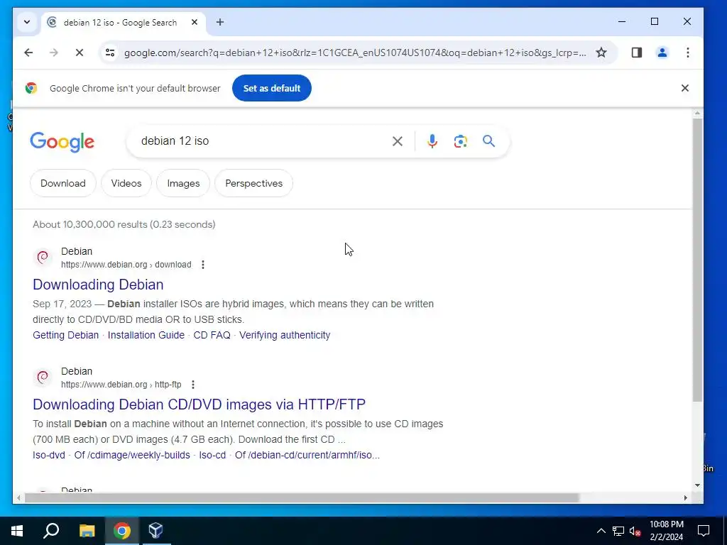Open Windows taskbar search

(51, 531)
